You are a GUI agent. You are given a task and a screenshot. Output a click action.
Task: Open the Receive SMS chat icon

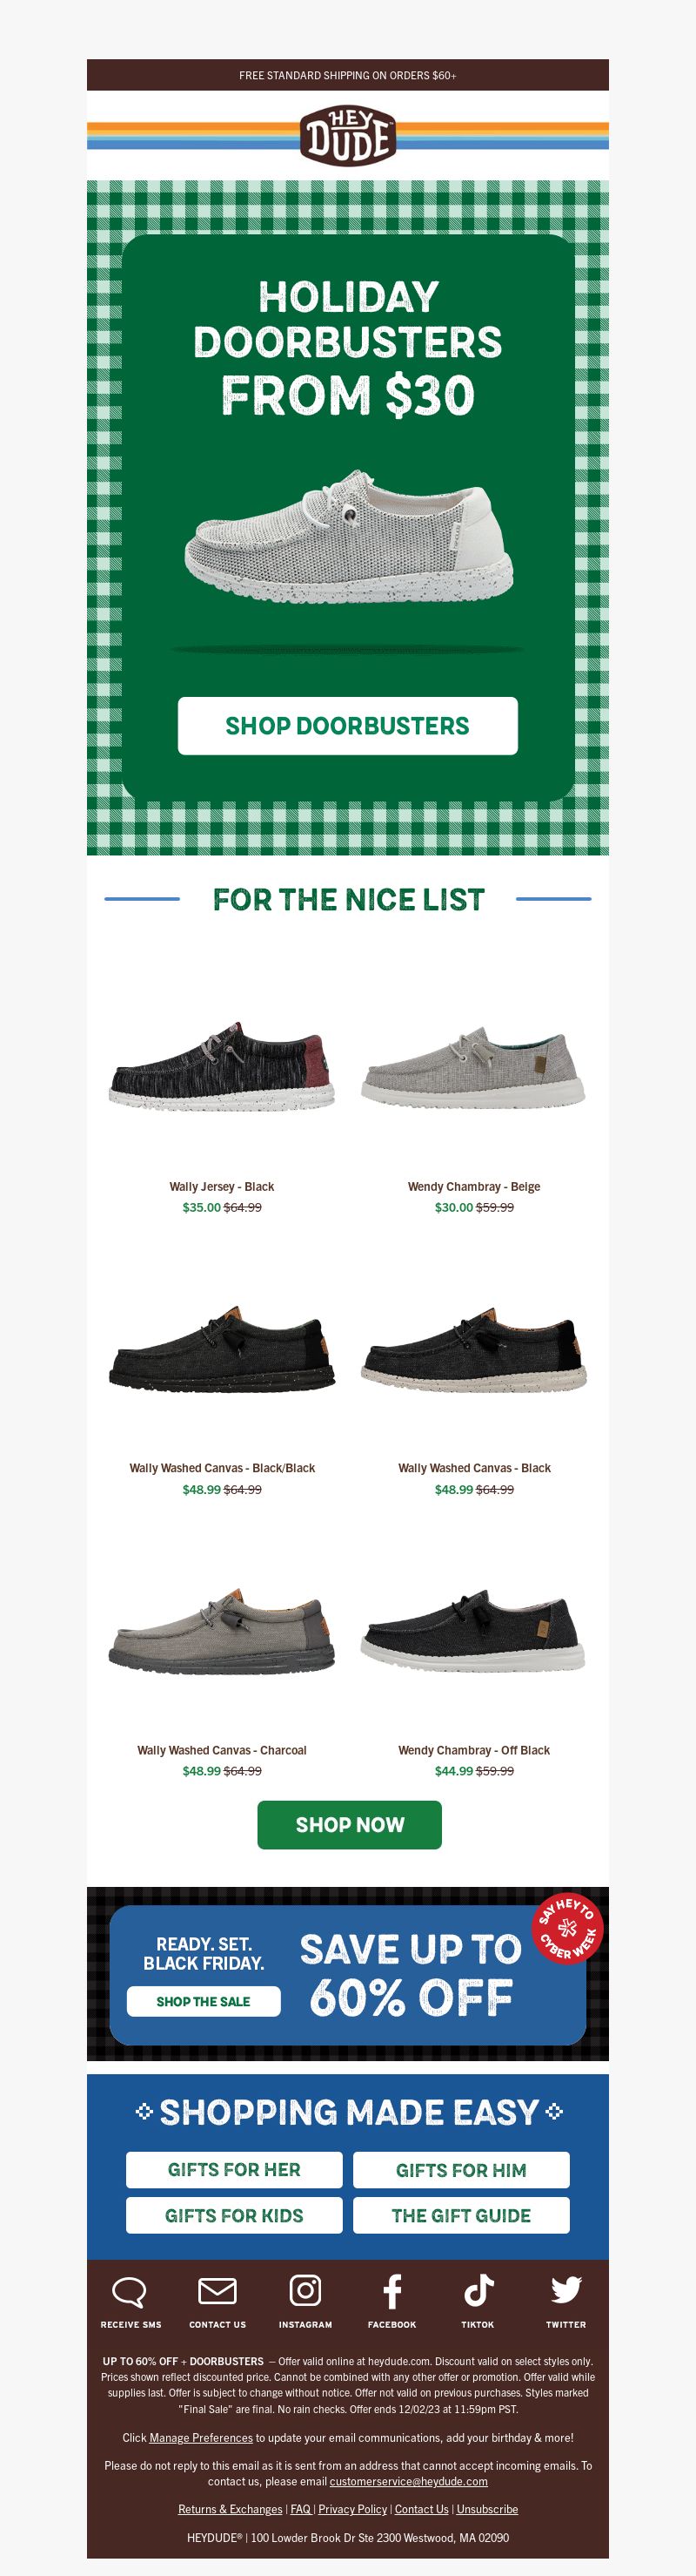click(x=130, y=2291)
